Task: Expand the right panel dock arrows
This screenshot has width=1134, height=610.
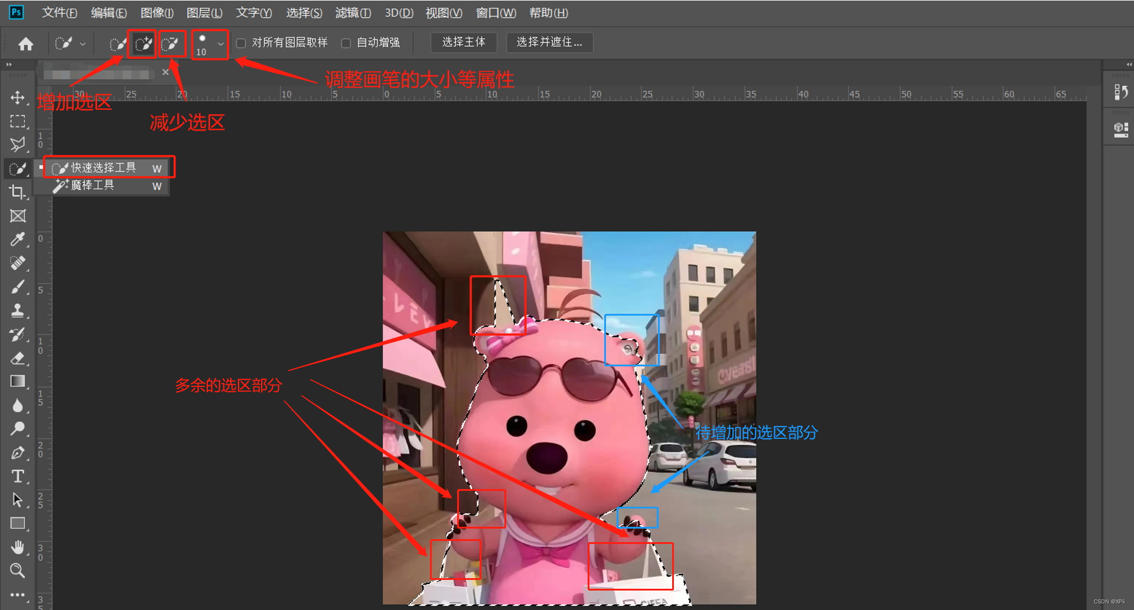Action: click(x=1129, y=64)
